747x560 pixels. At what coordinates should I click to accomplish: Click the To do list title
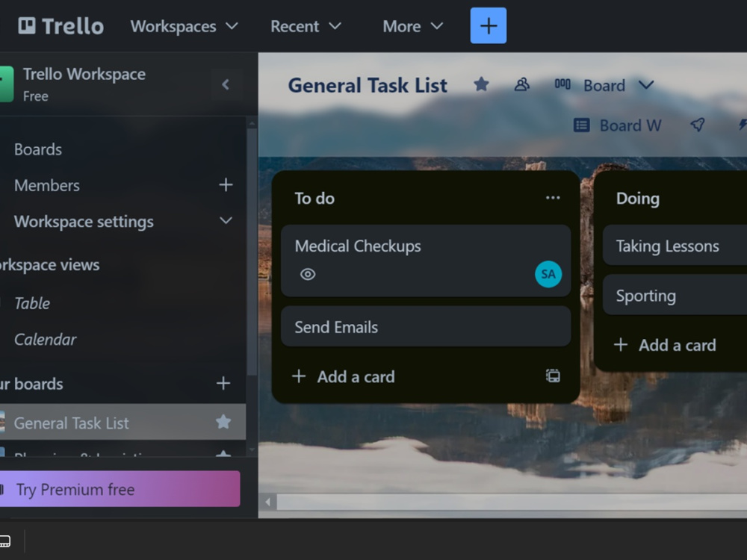point(314,199)
